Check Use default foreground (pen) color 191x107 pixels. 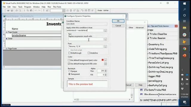coord(69,60)
